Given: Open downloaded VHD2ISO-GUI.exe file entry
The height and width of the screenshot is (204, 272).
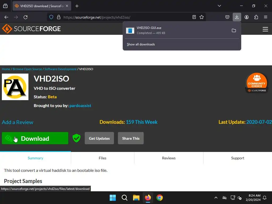Looking at the screenshot, I should click(176, 30).
